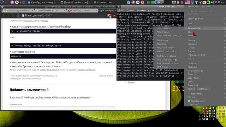This screenshot has height=127, width=226.
Task: Open Вкладки menu in Command Line window
Action: click(141, 10)
